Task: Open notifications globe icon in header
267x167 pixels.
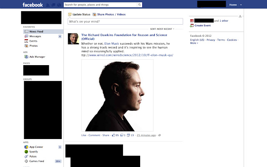Action: (59, 5)
